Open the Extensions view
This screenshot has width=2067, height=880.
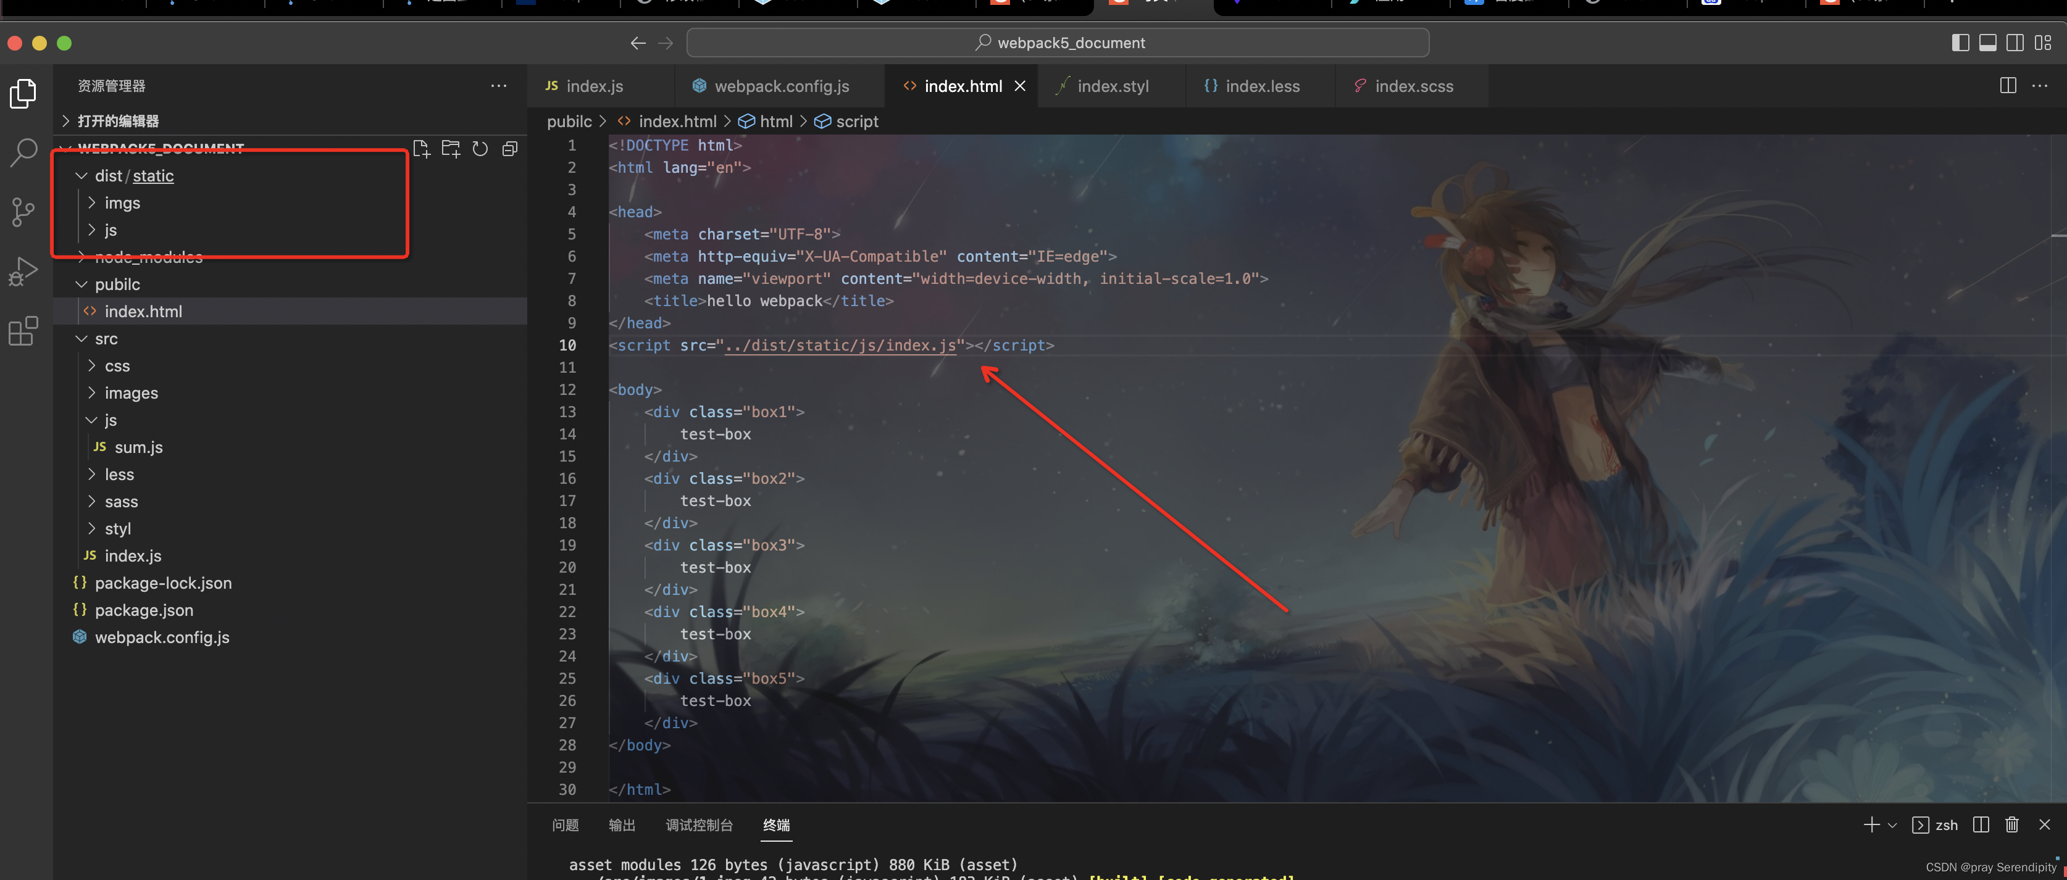[23, 331]
